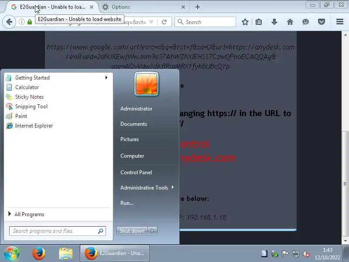The image size is (349, 262).
Task: Click the Search programs and files box
Action: point(58,231)
